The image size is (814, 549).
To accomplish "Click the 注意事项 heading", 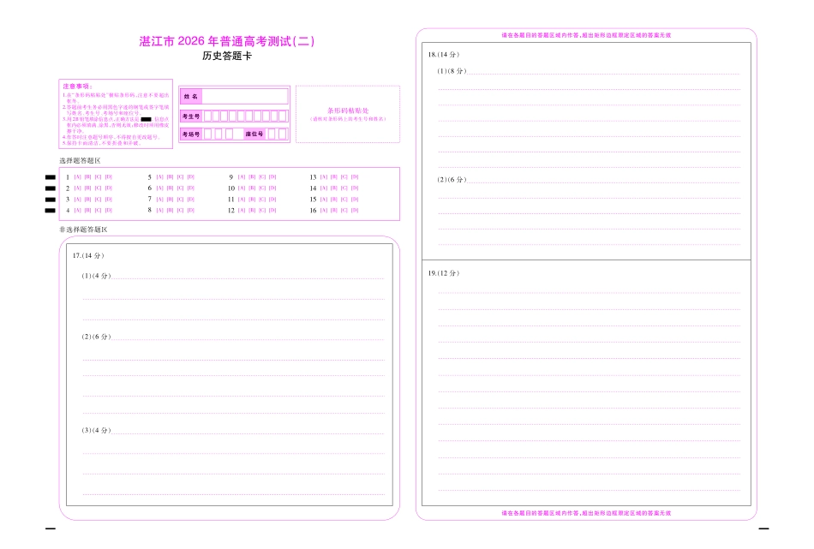I will (x=77, y=87).
